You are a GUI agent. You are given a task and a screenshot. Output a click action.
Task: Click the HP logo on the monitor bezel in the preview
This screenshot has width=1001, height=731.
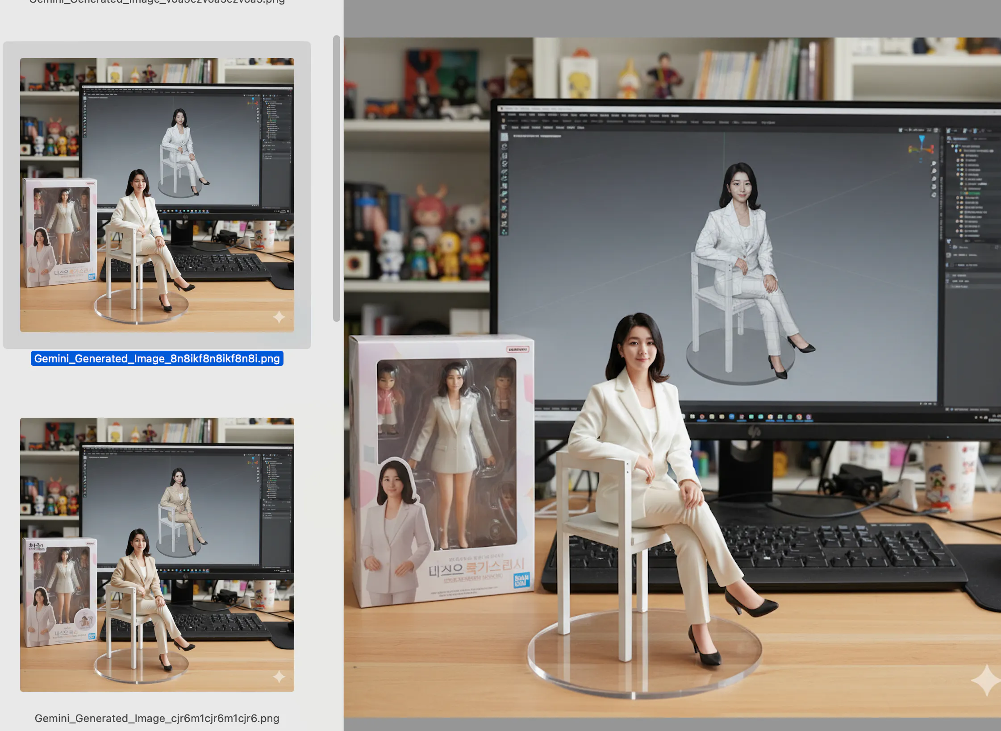pyautogui.click(x=754, y=432)
